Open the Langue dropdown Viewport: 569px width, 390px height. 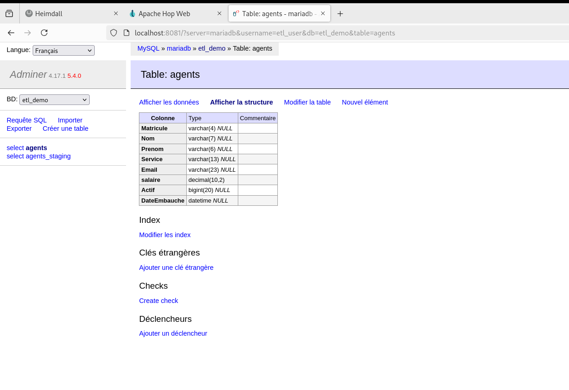63,51
